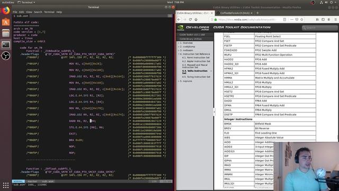Open Terminal's File menu

click(15, 12)
